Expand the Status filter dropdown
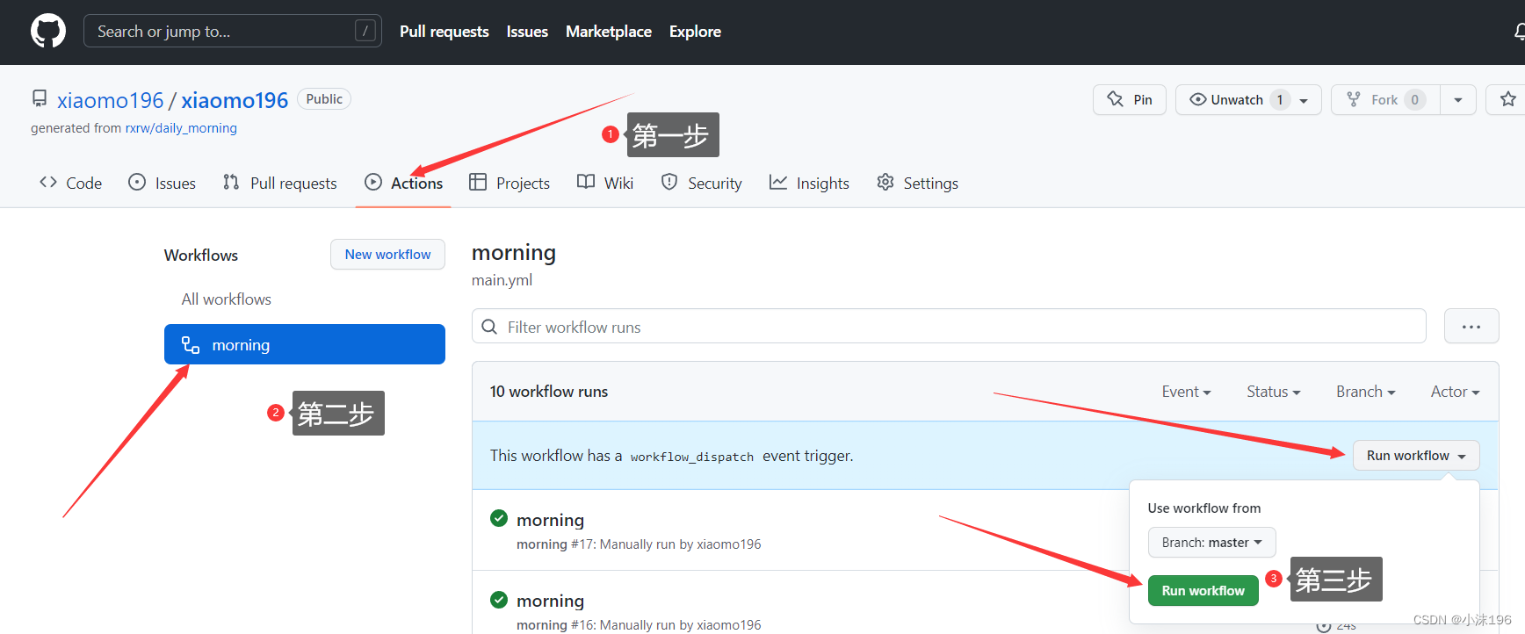Screen dimensions: 1525x634 1274,392
